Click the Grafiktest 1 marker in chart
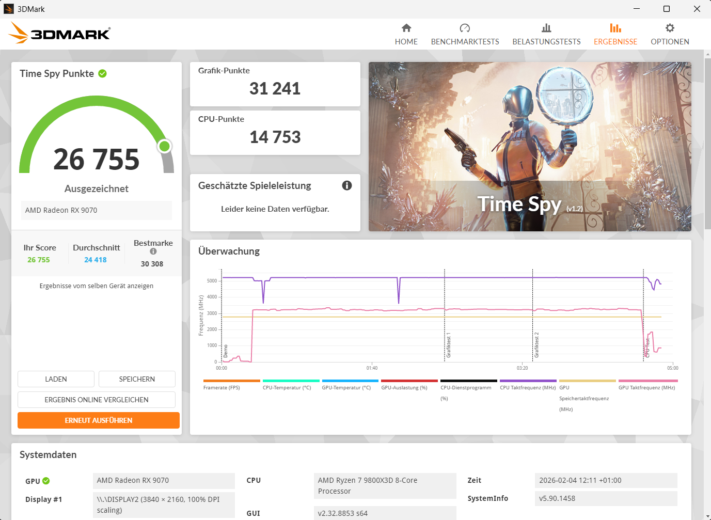The height and width of the screenshot is (520, 711). coord(449,346)
